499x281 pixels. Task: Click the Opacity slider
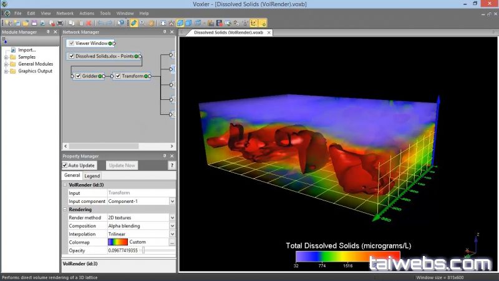[144, 250]
